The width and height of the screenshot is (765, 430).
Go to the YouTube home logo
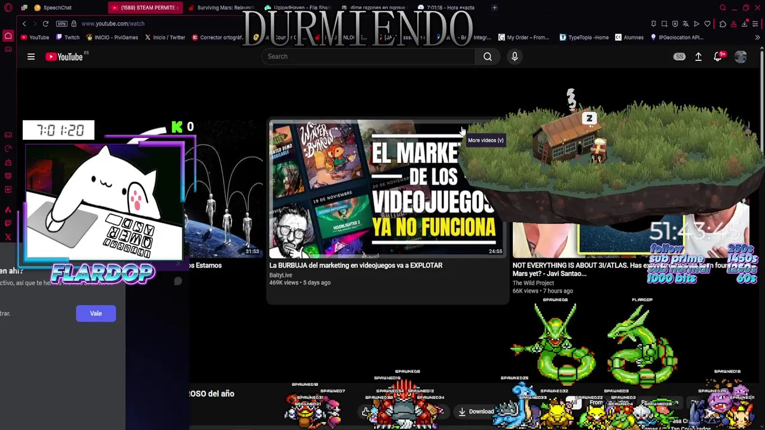tap(65, 57)
